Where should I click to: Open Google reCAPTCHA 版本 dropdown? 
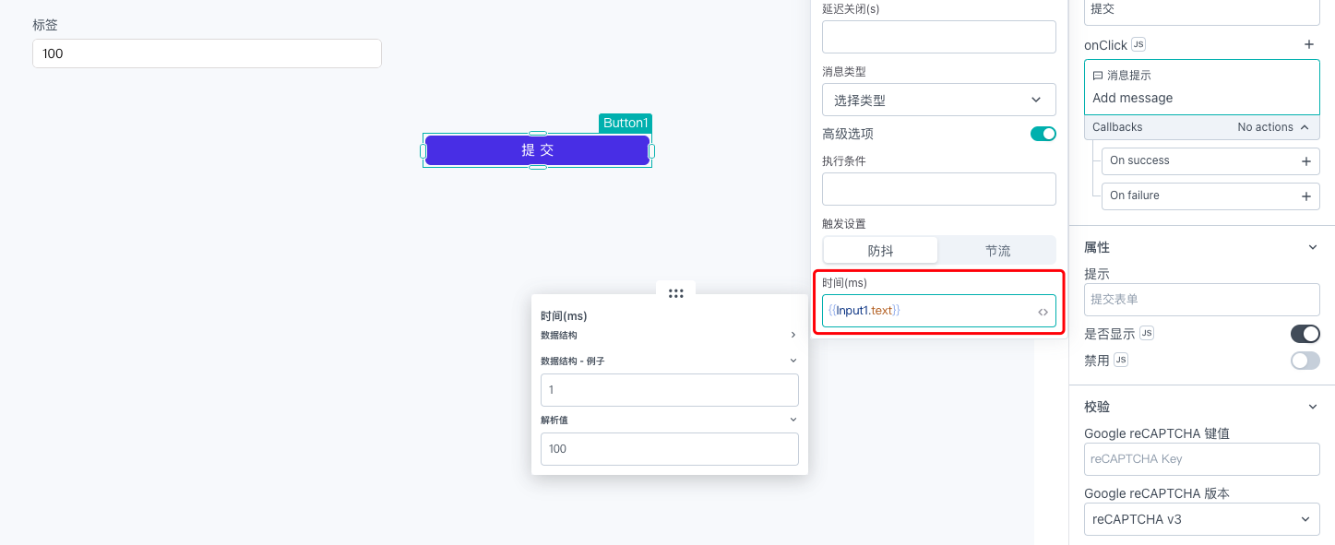coord(1201,518)
